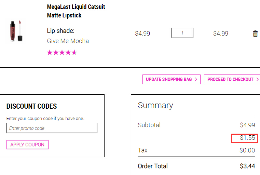Open the MegaLast Liquid Catsuit Matte Lipstick title
Viewport: 260px width, 175px height.
click(76, 11)
